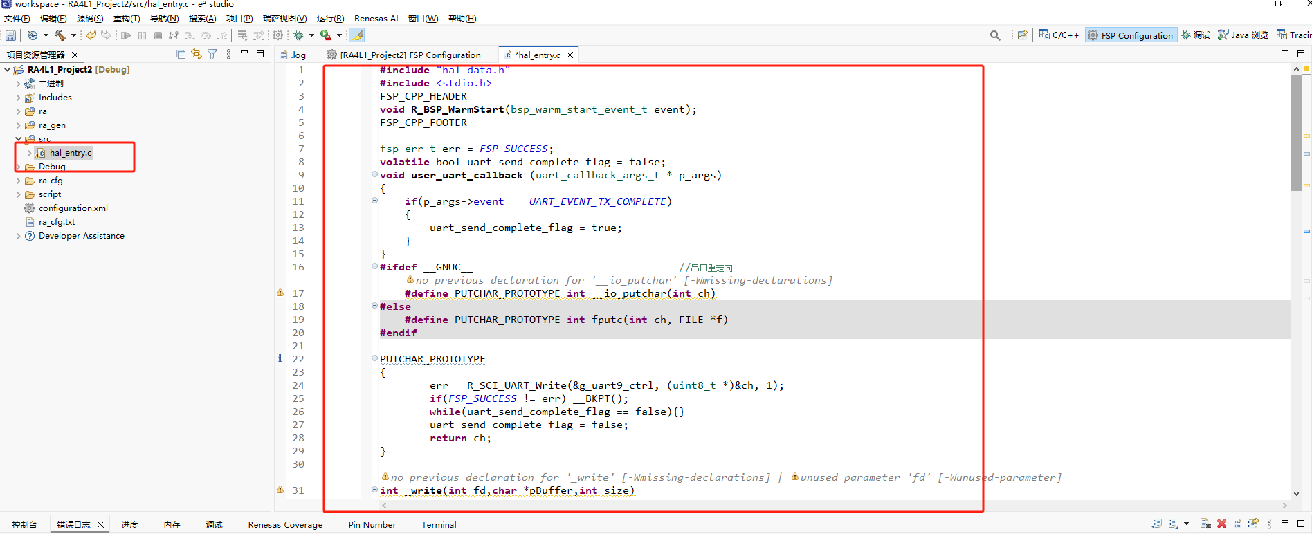The width and height of the screenshot is (1312, 534).
Task: Click the Save icon in toolbar
Action: click(10, 35)
